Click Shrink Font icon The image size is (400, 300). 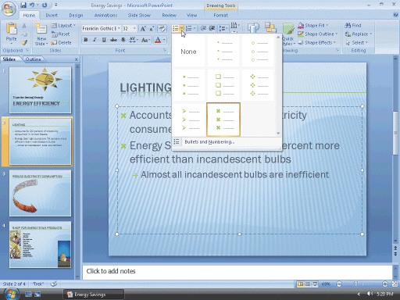point(152,28)
